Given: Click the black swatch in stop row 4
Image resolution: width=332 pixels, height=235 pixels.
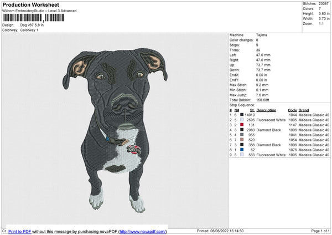Looking at the screenshot, I should click(242, 130).
